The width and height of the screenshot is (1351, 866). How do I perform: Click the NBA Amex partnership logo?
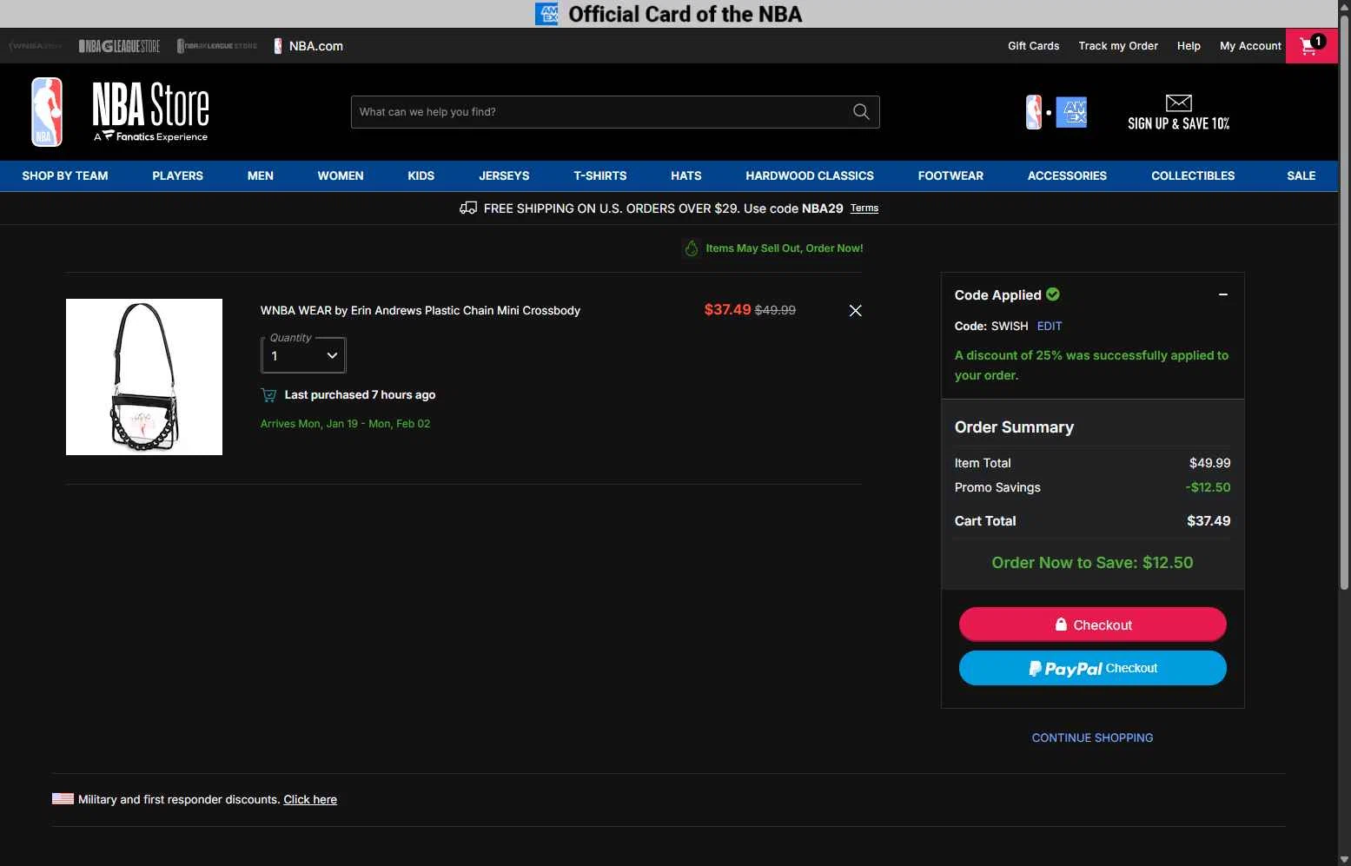tap(1056, 113)
